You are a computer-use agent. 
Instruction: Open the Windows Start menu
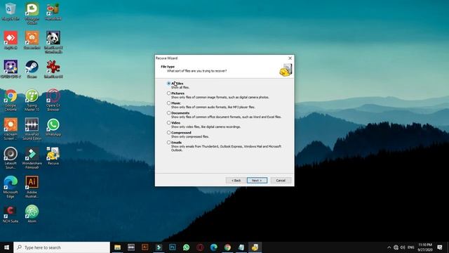coord(6,247)
